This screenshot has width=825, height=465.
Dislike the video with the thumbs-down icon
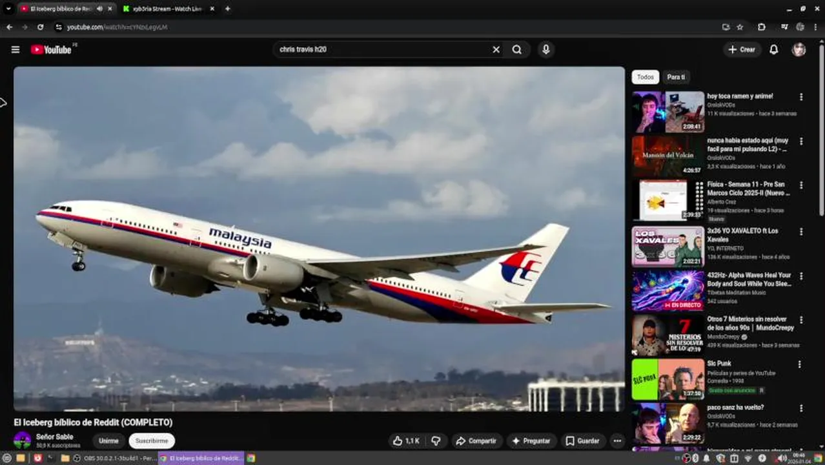coord(436,441)
